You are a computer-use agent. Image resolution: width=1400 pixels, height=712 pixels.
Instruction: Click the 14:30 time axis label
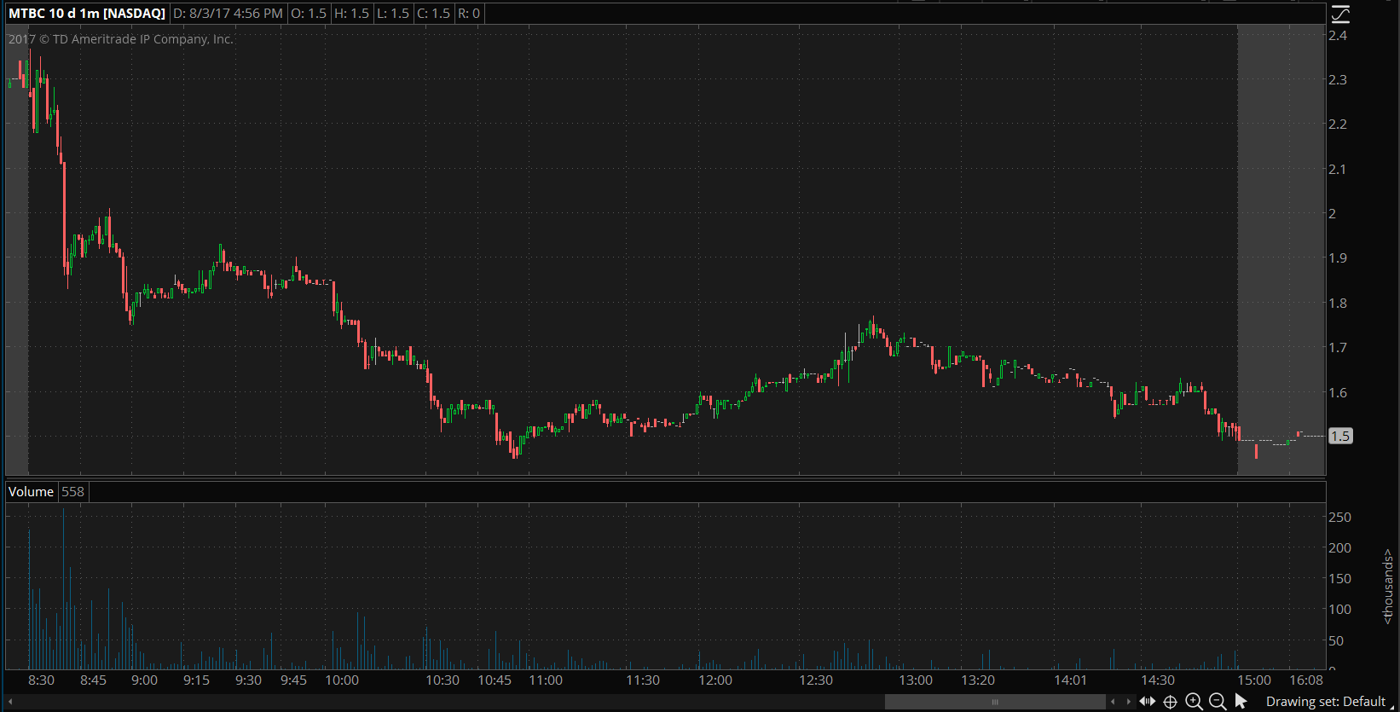1158,680
